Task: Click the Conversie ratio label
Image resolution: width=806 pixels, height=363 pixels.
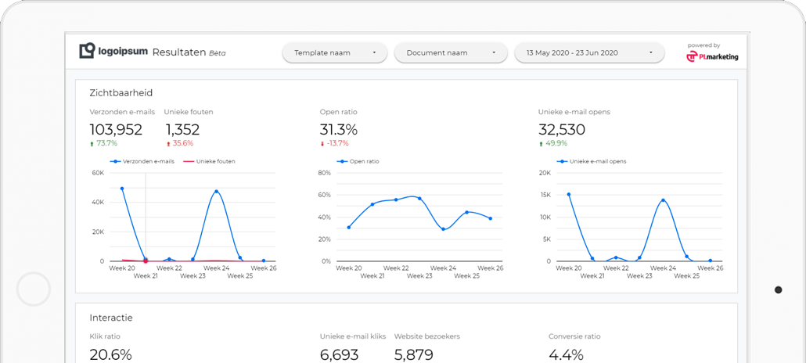Action: coord(574,336)
